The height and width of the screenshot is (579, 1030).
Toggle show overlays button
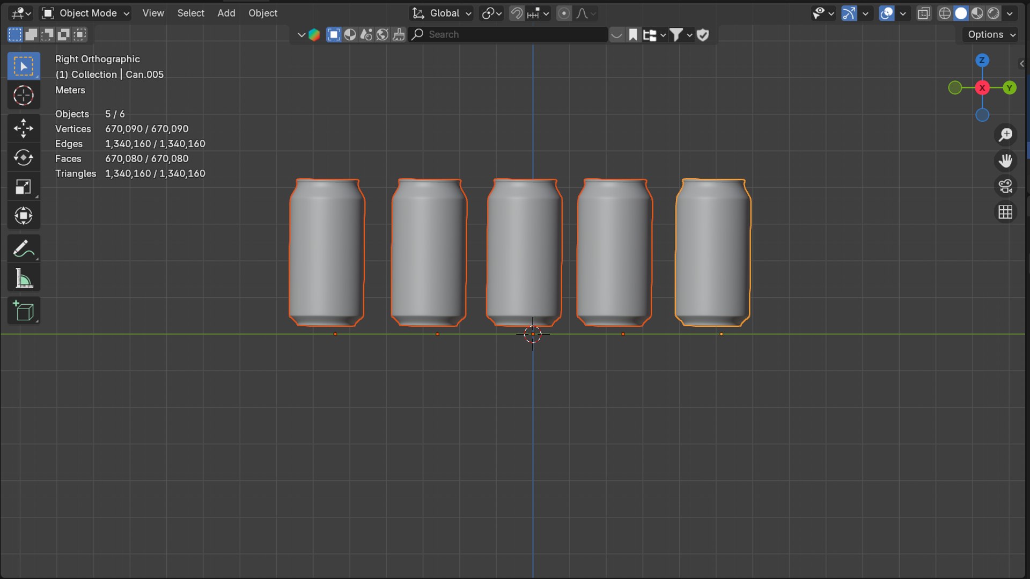pyautogui.click(x=887, y=13)
